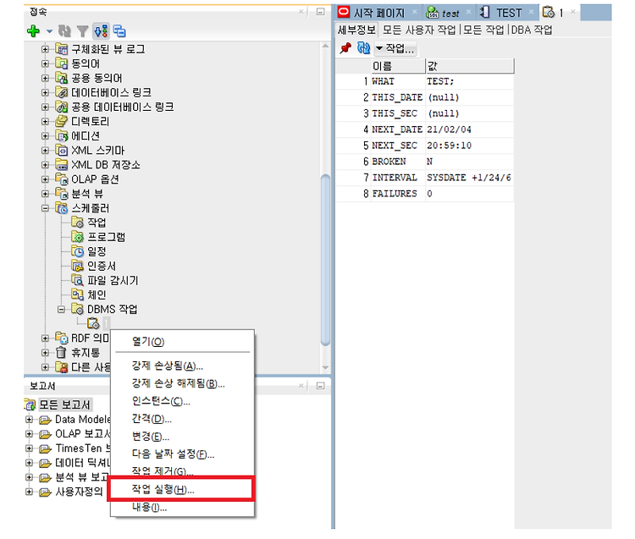Expand the 공용 동의어 node
Image resolution: width=635 pixels, height=539 pixels.
click(45, 78)
